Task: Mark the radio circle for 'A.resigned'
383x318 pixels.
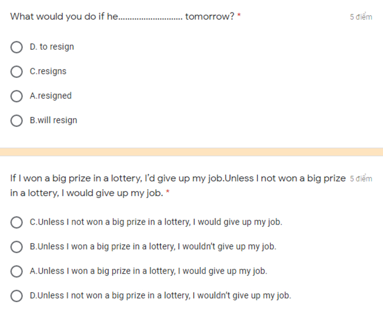Action: tap(16, 96)
